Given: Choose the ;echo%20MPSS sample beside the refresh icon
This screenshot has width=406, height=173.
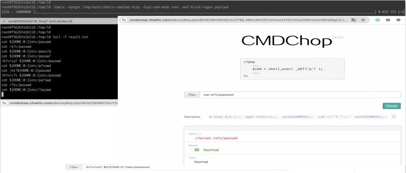Looking at the screenshot, I should 371,117.
